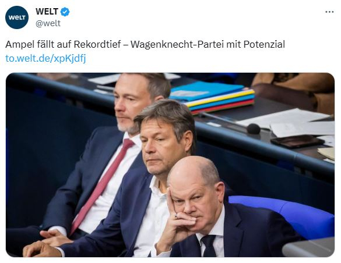Image resolution: width=341 pixels, height=263 pixels.
Task: Click the tweet headline text about Ampel
Action: click(x=145, y=44)
